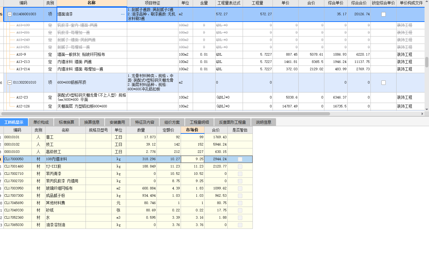Click quantity 934.494 of 成品腻子粉
Image resolution: width=429 pixels, height=260 pixels.
pos(142,196)
